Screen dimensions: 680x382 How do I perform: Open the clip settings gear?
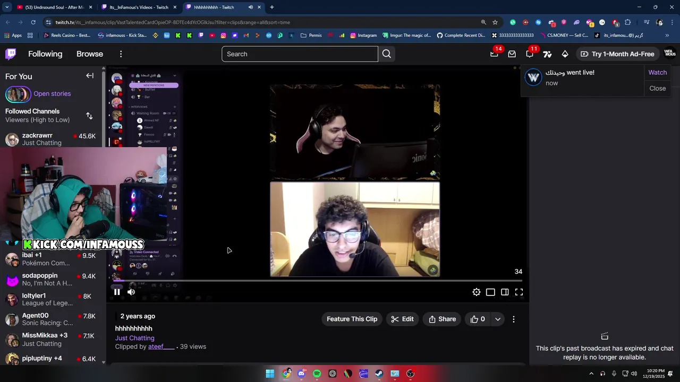point(477,292)
